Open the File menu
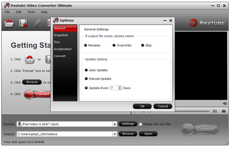231x147 pixels. pyautogui.click(x=7, y=12)
